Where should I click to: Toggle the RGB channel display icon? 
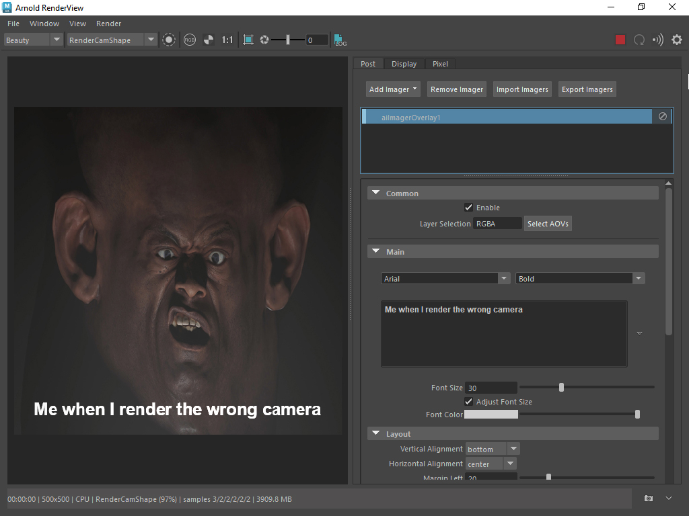[x=190, y=40]
